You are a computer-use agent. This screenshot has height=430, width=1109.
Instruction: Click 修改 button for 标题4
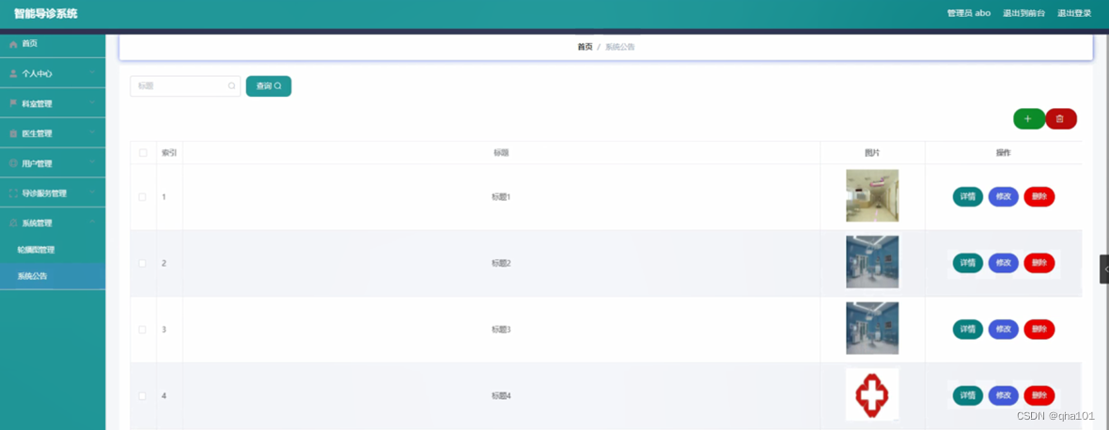(x=1004, y=396)
